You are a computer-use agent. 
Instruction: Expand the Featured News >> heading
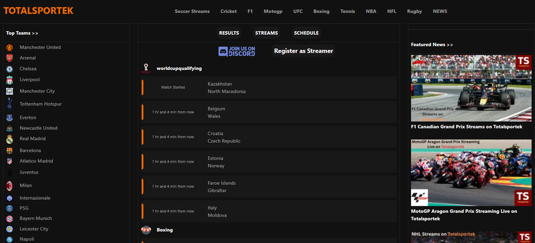432,44
